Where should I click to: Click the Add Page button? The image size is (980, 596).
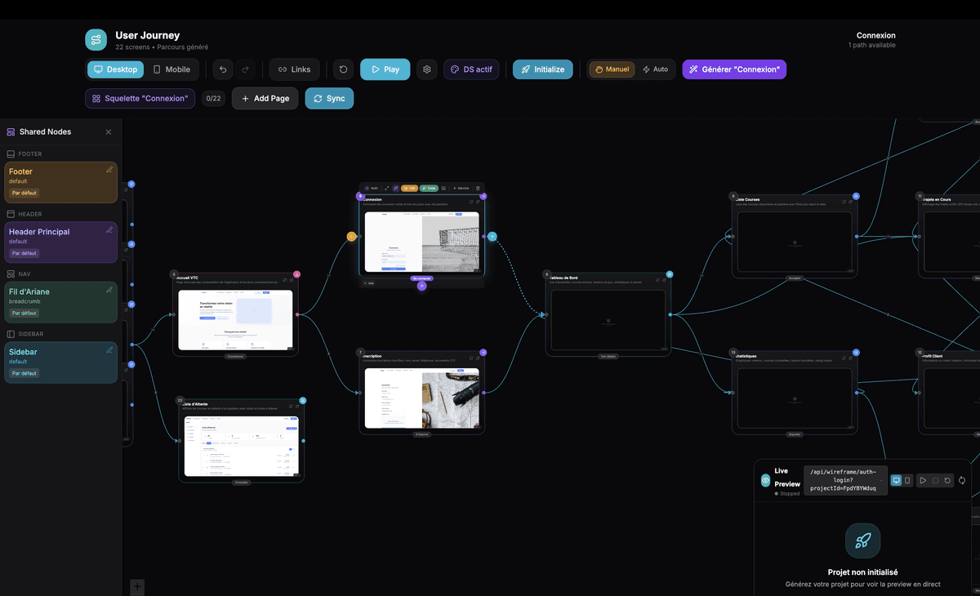(x=265, y=99)
